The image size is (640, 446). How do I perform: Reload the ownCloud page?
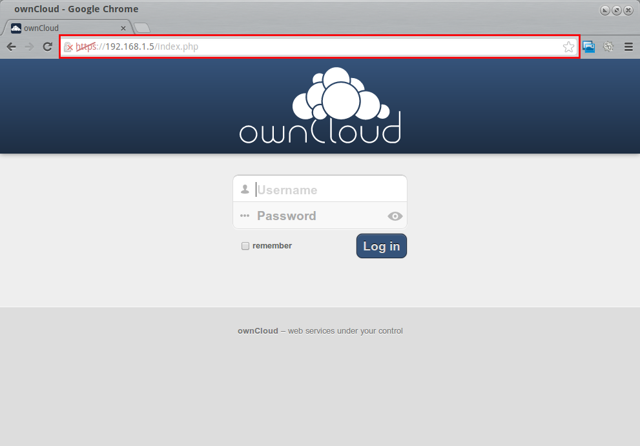pos(48,47)
